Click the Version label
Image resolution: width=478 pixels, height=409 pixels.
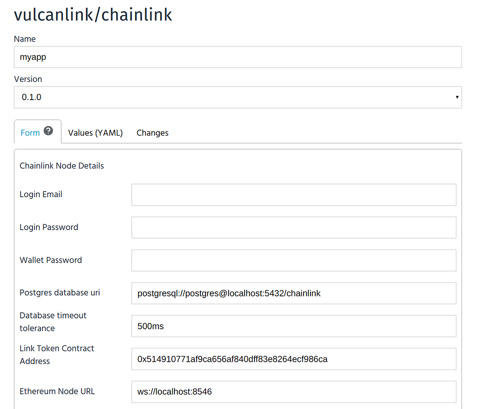(28, 79)
